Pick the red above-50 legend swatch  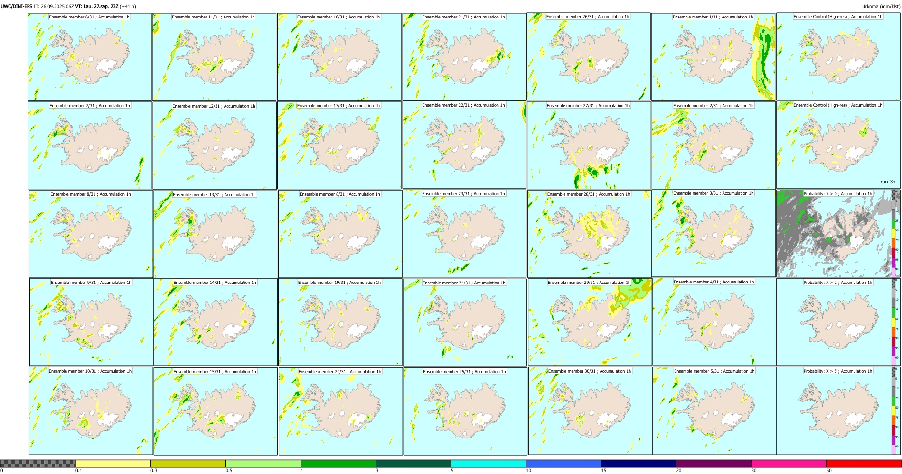pos(864,464)
